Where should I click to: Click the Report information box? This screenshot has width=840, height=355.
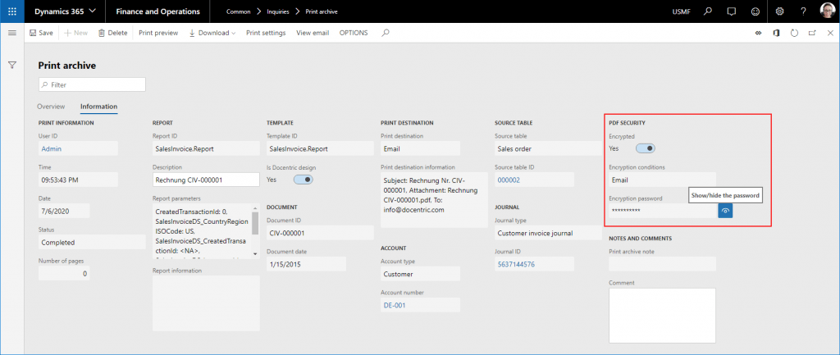point(206,303)
